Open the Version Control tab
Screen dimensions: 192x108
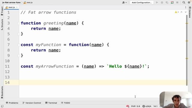click(x=32, y=103)
